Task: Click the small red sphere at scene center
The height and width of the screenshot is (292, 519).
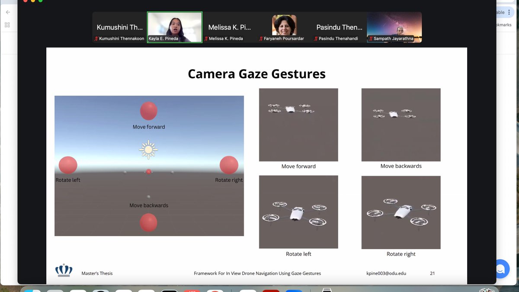Action: pos(149,172)
